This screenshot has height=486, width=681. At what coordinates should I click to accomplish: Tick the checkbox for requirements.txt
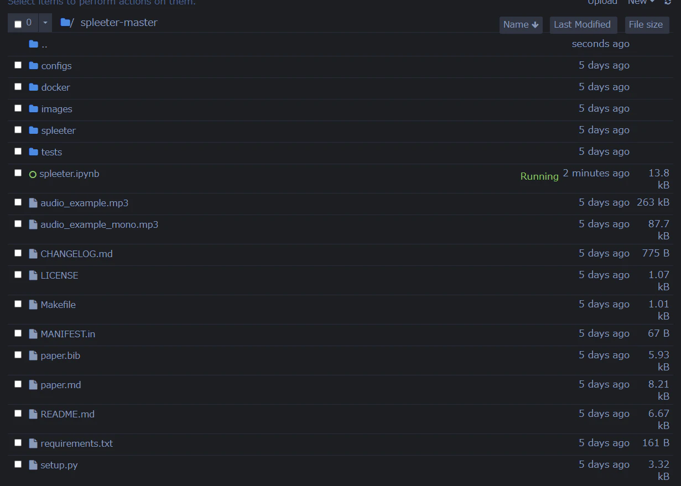point(18,443)
